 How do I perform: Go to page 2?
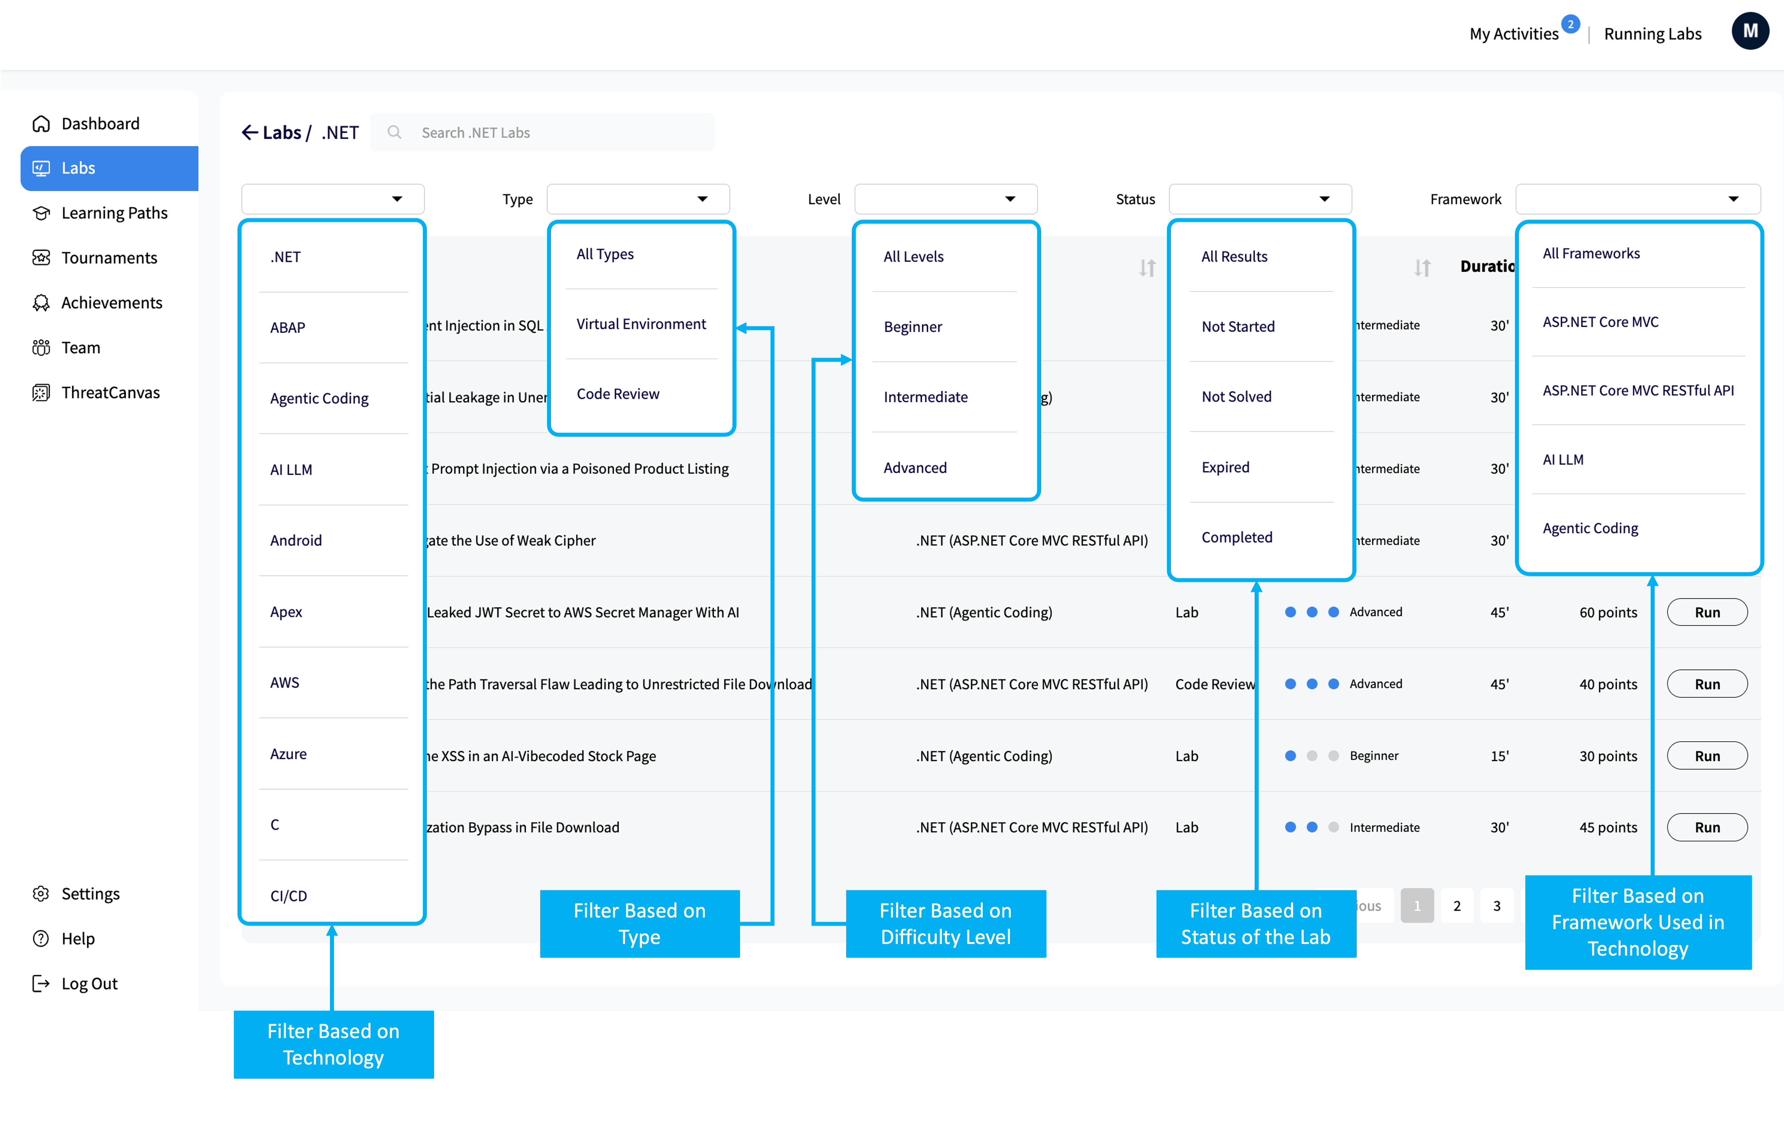(1456, 906)
